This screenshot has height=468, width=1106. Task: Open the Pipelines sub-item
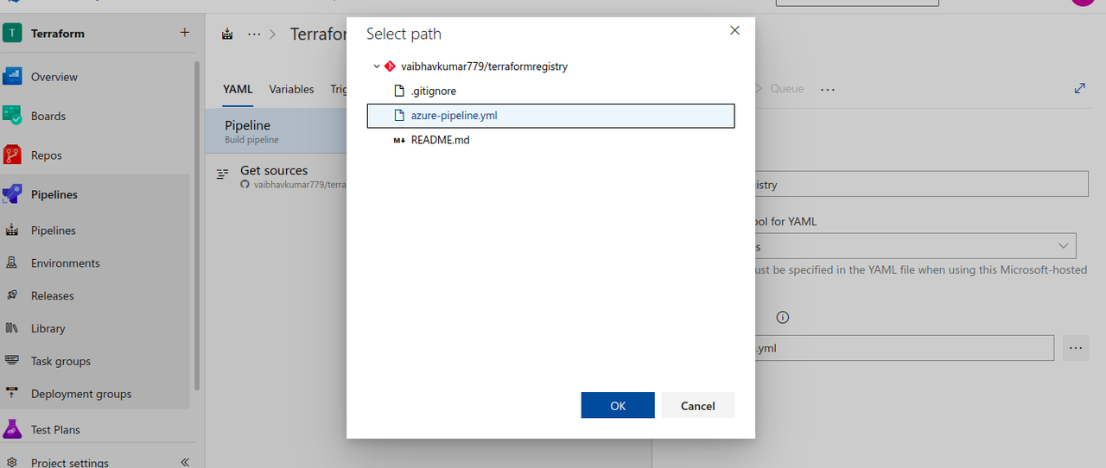tap(54, 231)
